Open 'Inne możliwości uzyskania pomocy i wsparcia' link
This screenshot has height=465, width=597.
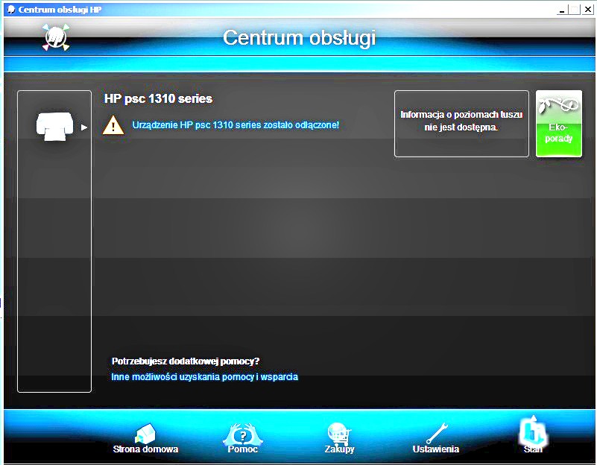pyautogui.click(x=204, y=377)
